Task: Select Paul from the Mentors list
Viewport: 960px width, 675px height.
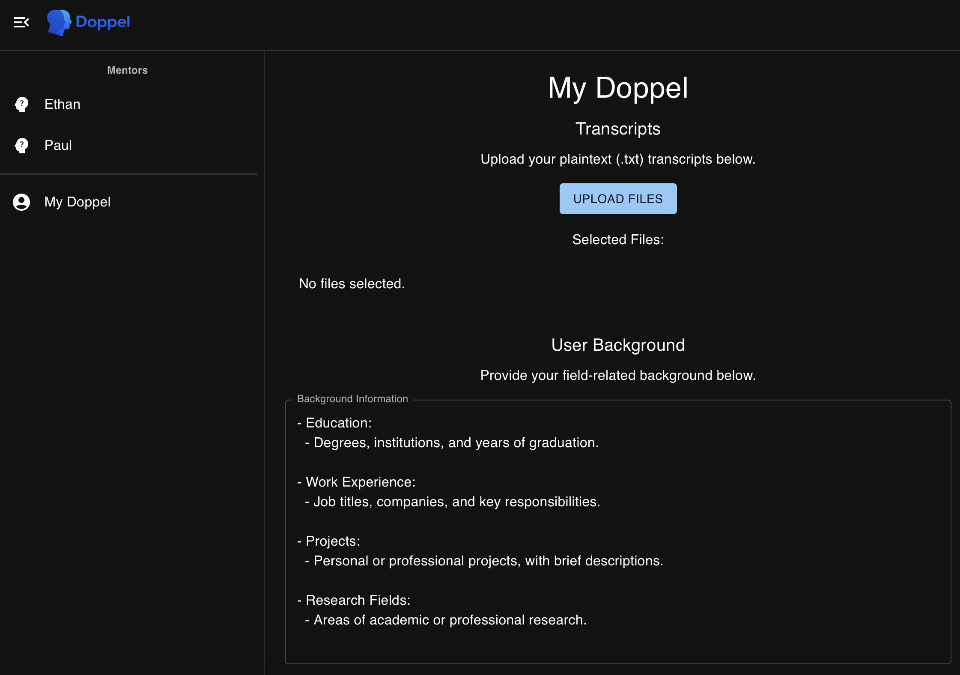Action: click(58, 145)
